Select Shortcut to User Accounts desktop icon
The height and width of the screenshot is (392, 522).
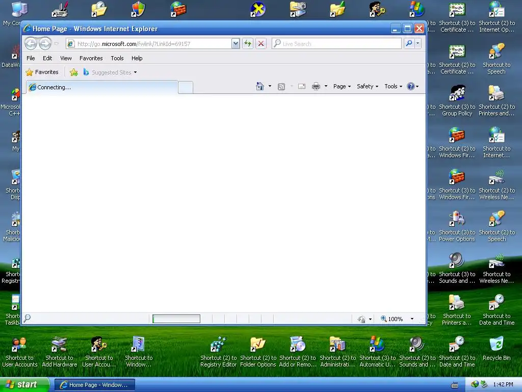[20, 352]
